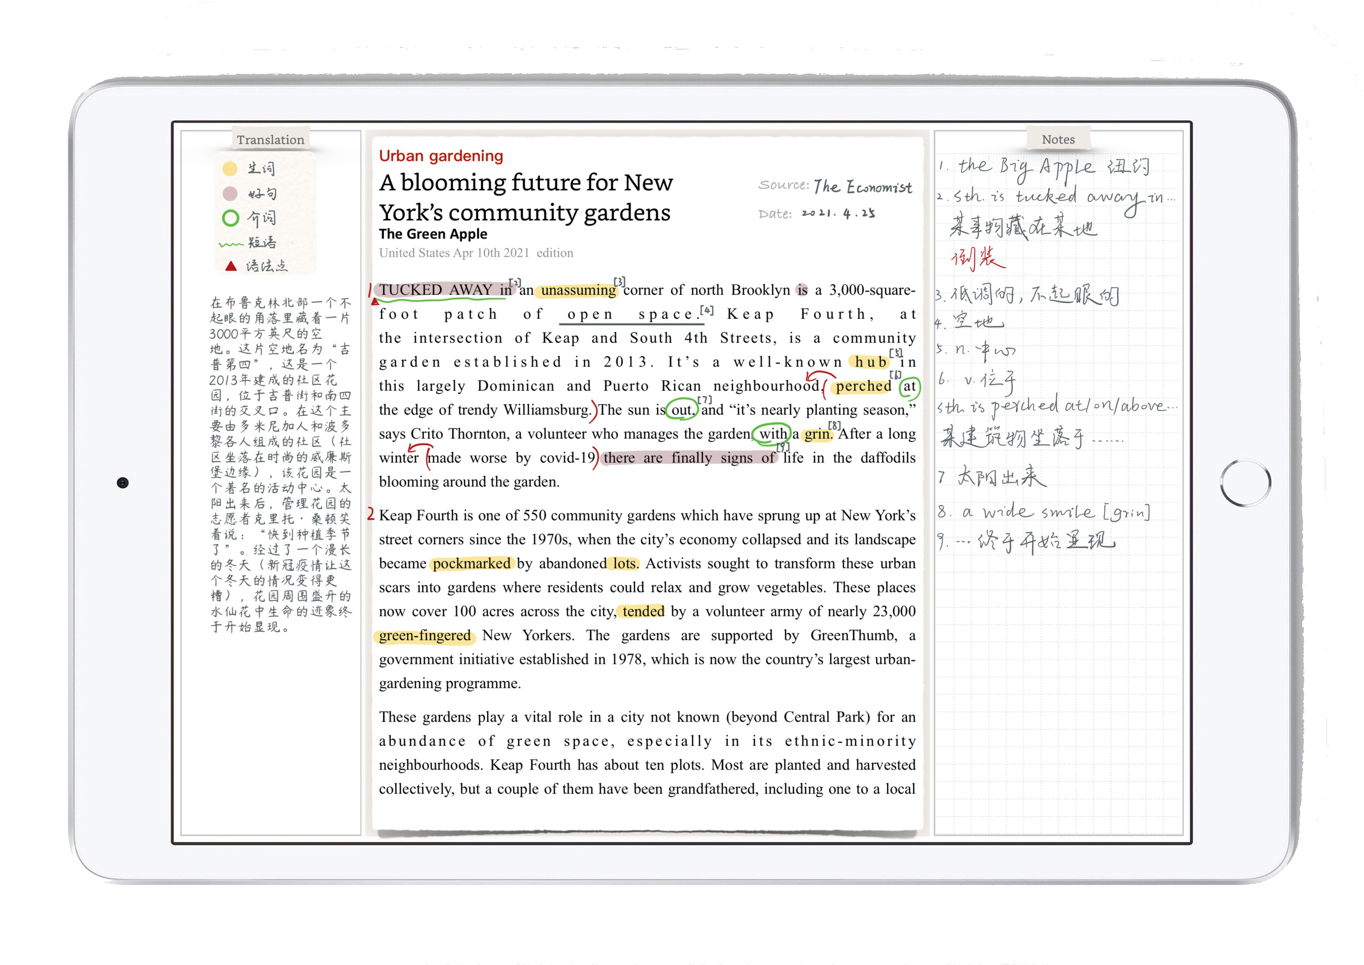The image size is (1364, 965).
Task: Click the green hollow circle legend icon
Action: 230,218
